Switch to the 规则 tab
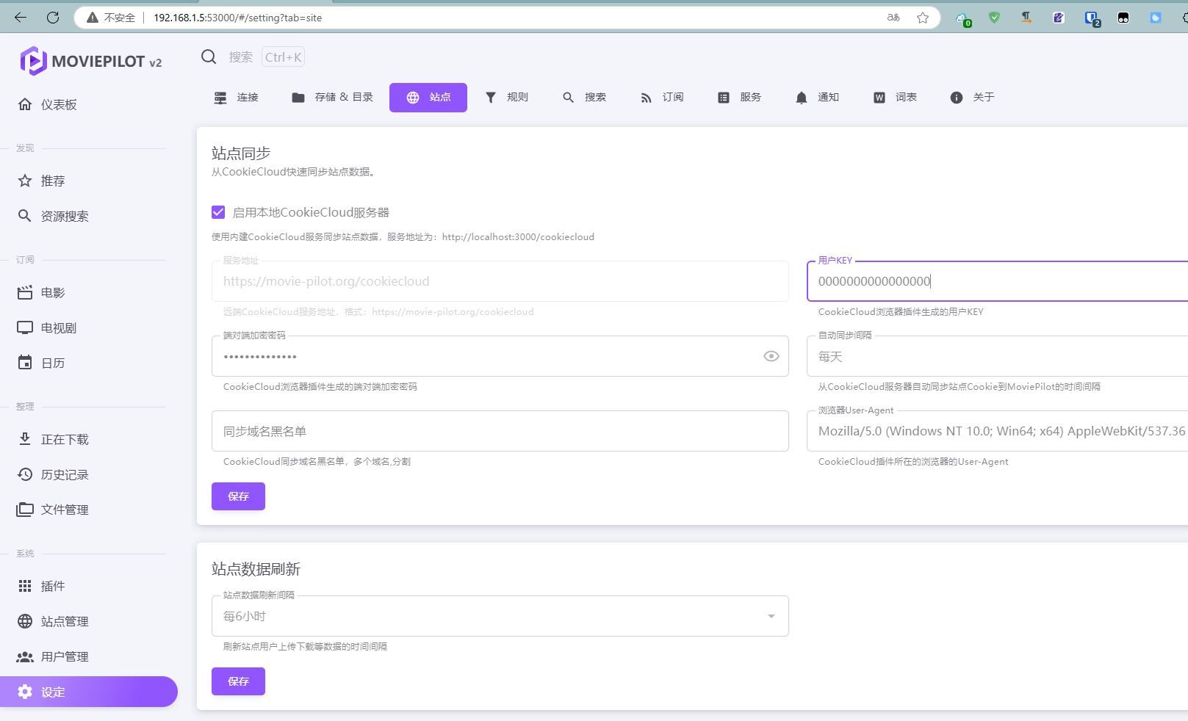The image size is (1188, 721). click(507, 97)
